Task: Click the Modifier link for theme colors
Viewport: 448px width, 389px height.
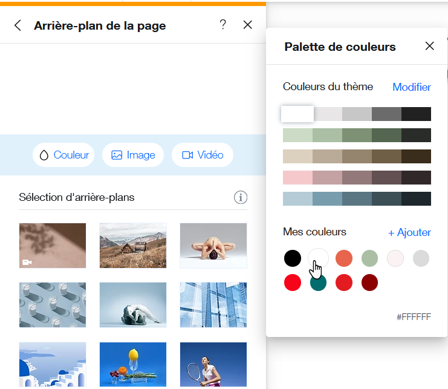Action: pyautogui.click(x=412, y=87)
